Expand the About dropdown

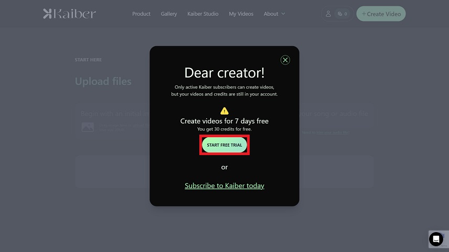click(x=274, y=14)
